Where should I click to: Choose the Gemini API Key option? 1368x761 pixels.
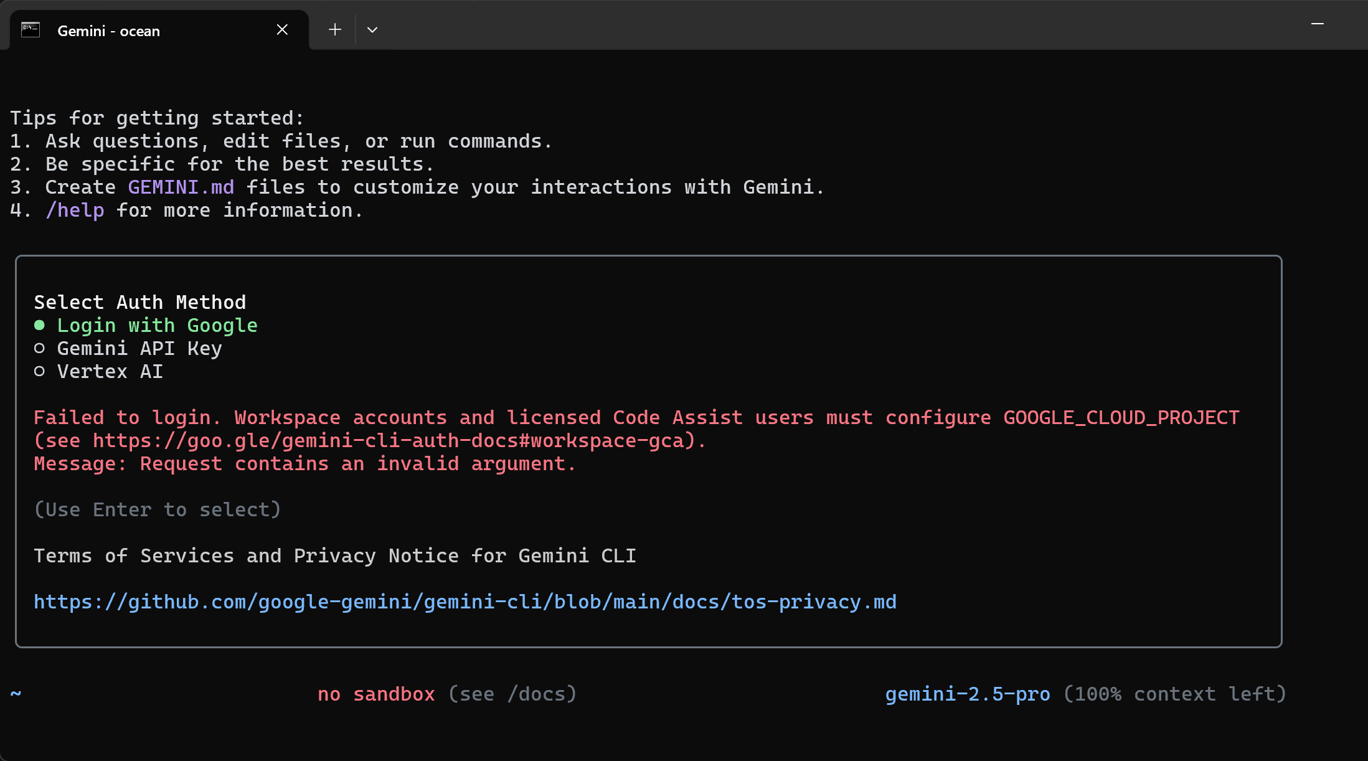coord(139,348)
